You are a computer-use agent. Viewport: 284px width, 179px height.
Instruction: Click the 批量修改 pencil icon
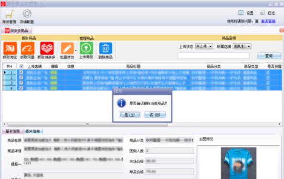67,49
